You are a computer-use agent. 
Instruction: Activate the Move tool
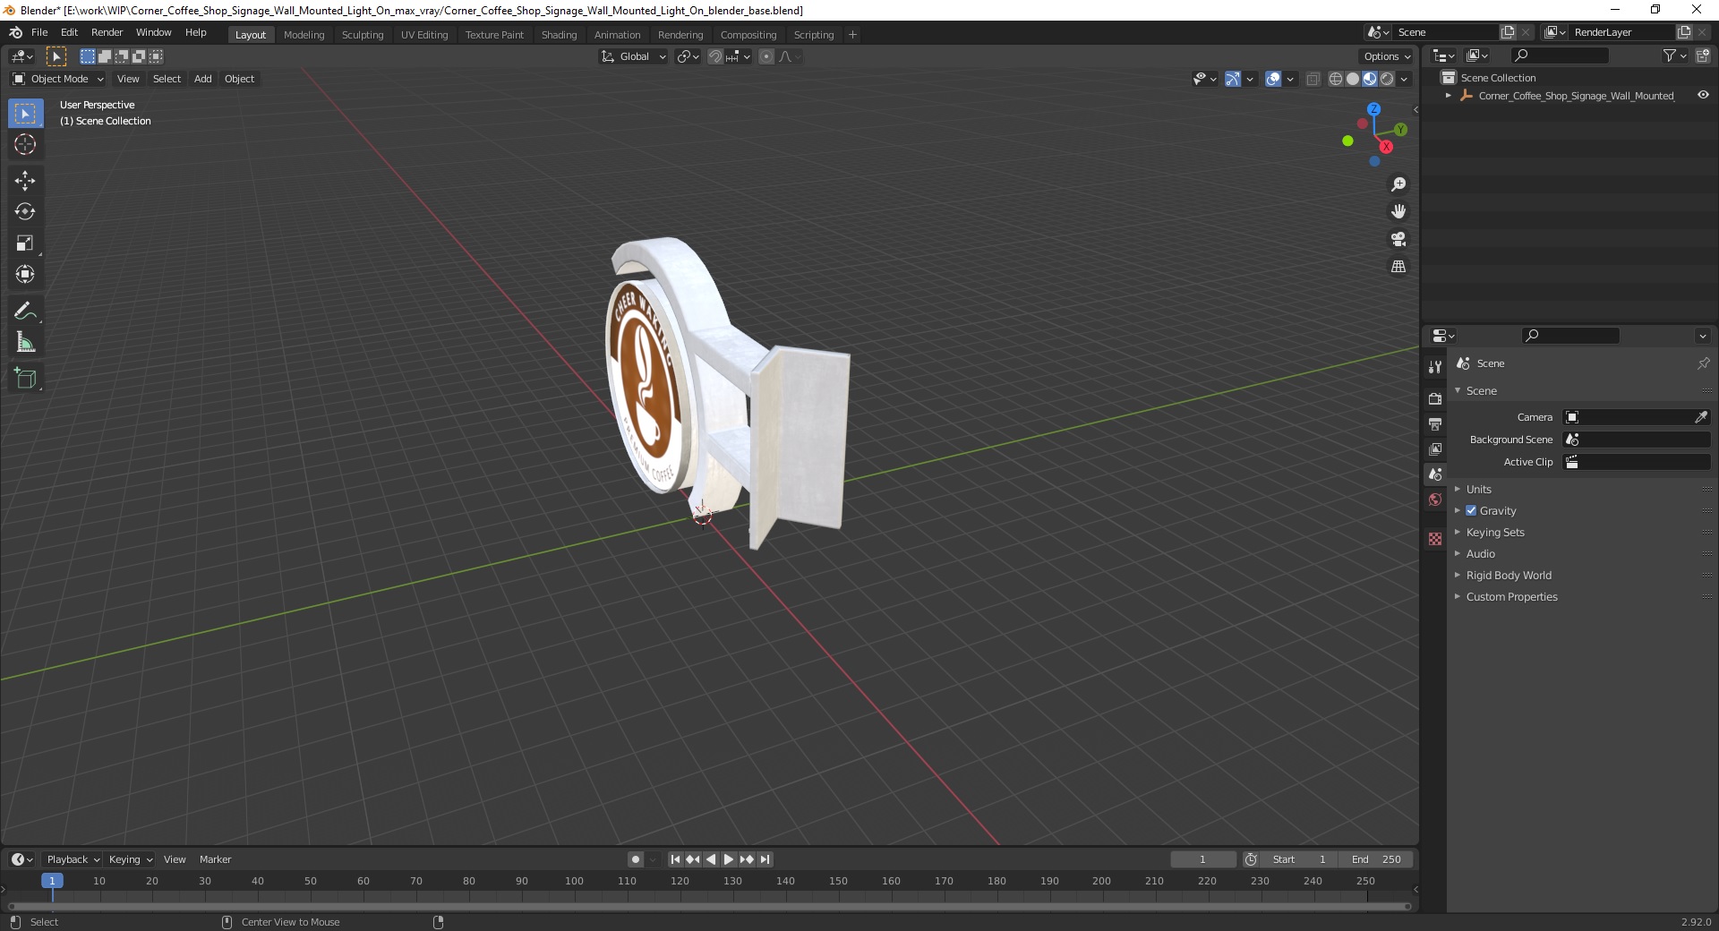pos(25,181)
